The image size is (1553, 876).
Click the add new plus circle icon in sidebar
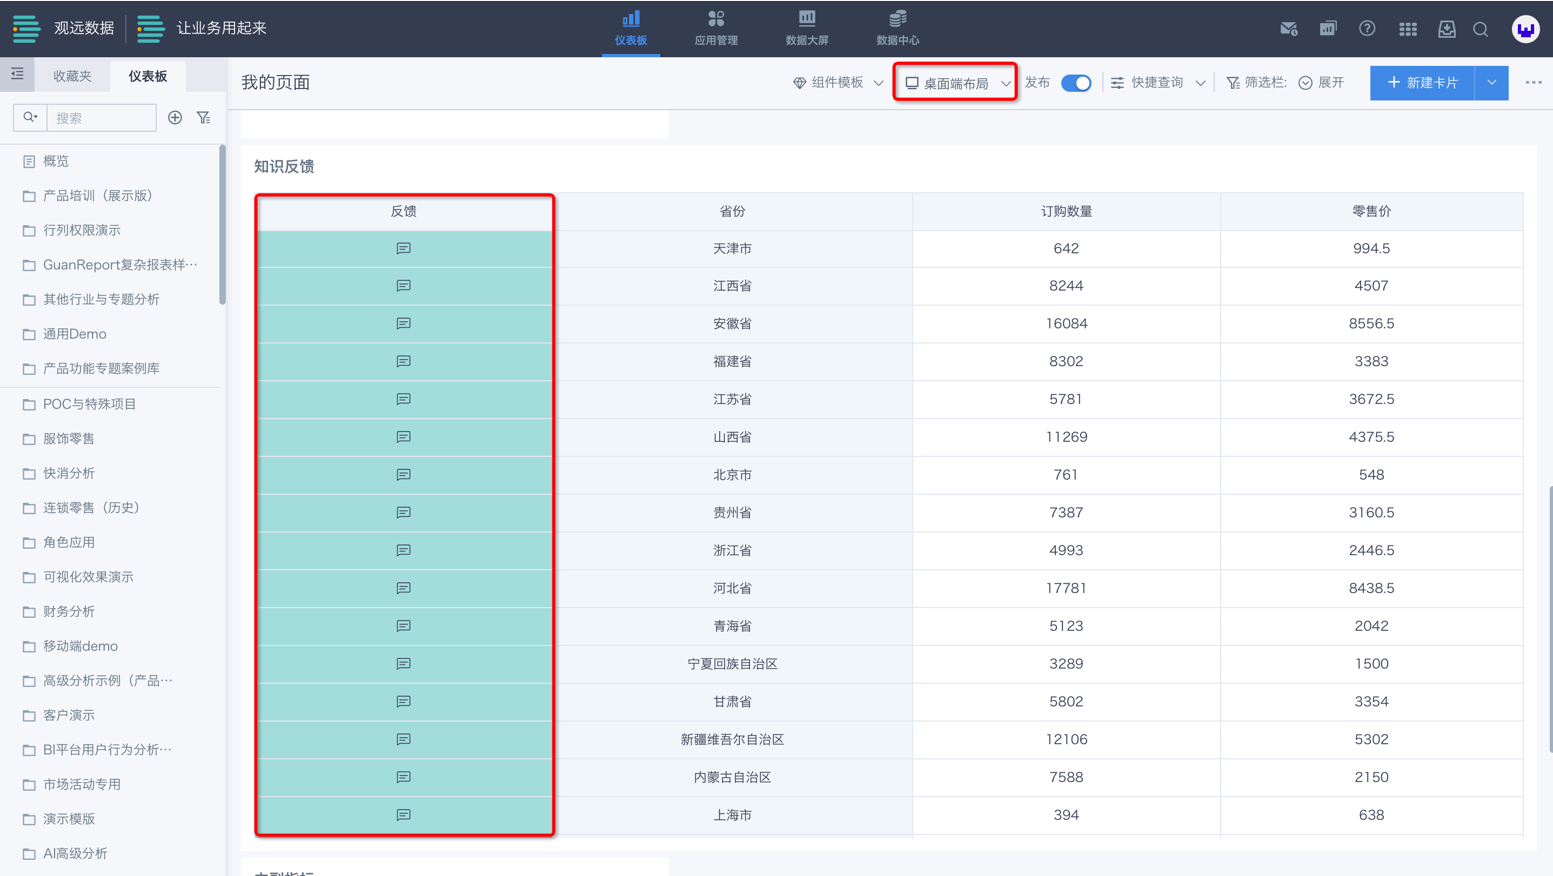point(175,118)
